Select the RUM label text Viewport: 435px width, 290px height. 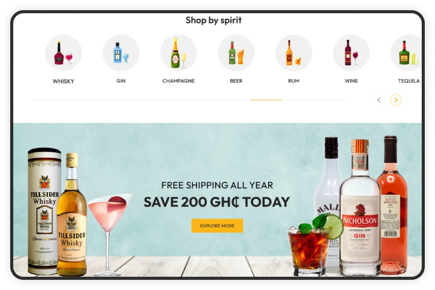click(294, 81)
